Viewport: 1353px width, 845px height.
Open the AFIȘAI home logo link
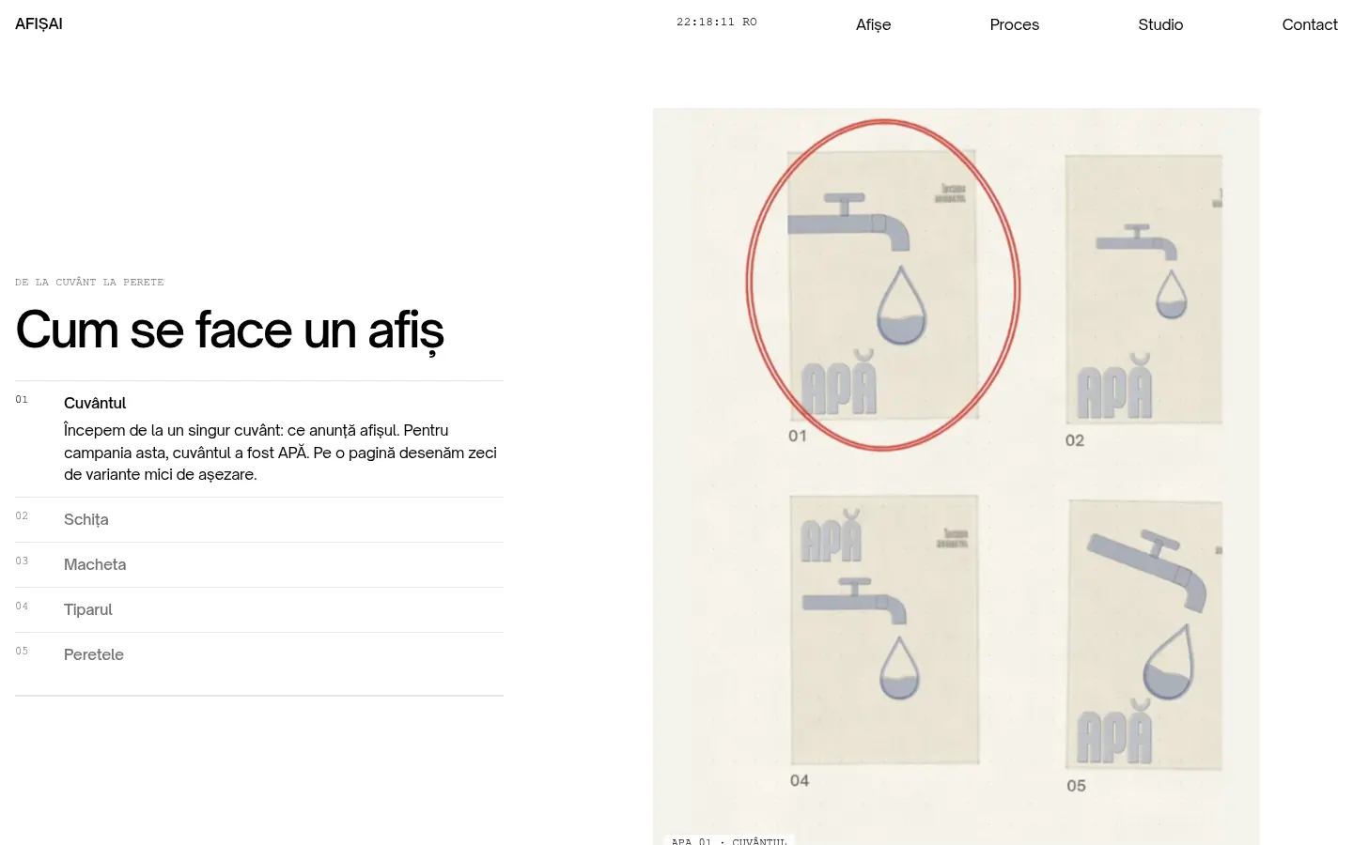(x=39, y=23)
